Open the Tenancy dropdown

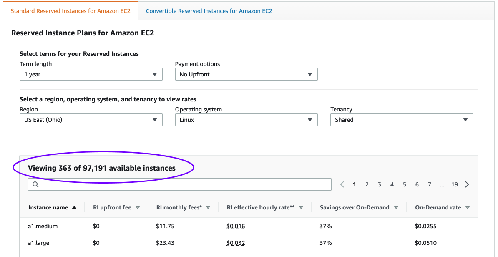(x=402, y=120)
